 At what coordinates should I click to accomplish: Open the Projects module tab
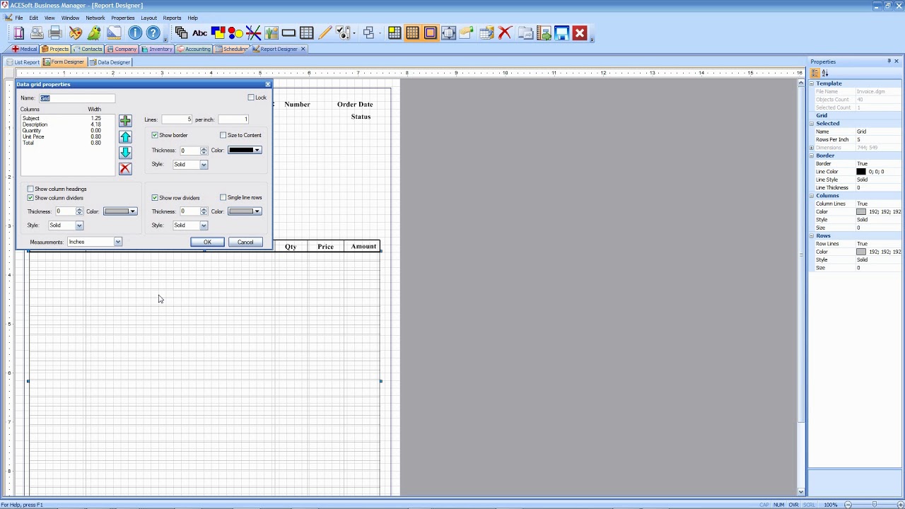click(x=55, y=49)
